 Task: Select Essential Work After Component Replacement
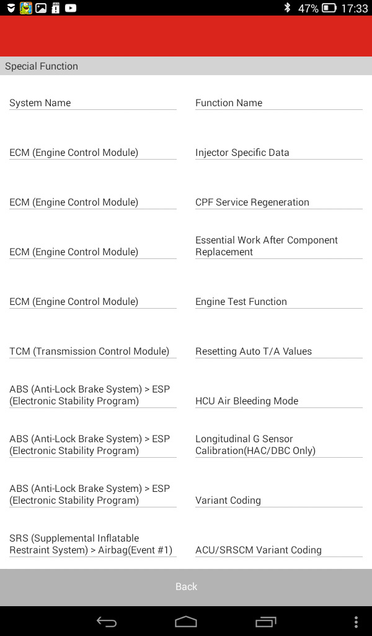[267, 246]
